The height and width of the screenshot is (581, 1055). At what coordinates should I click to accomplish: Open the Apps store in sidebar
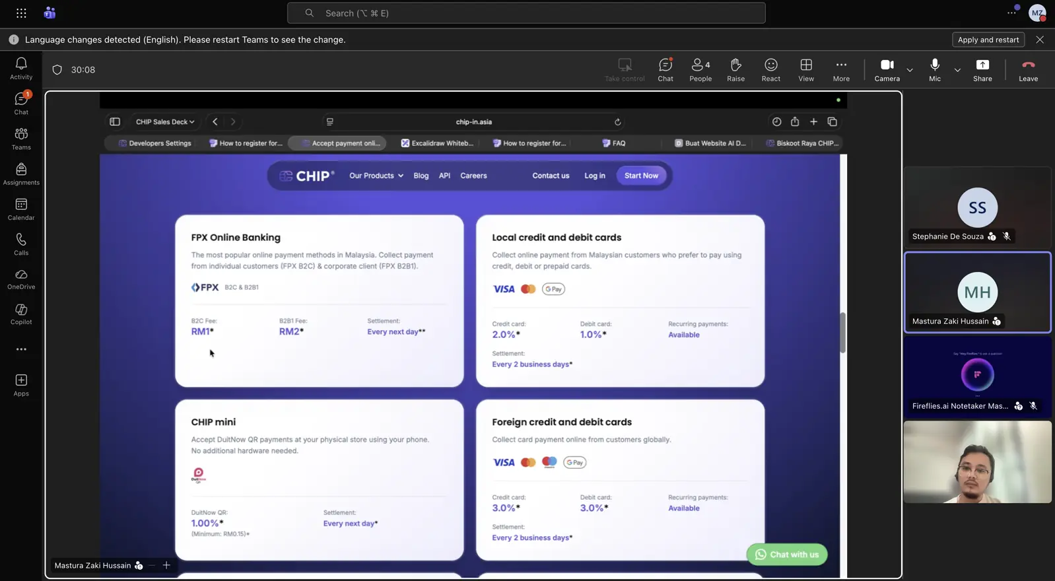[21, 385]
